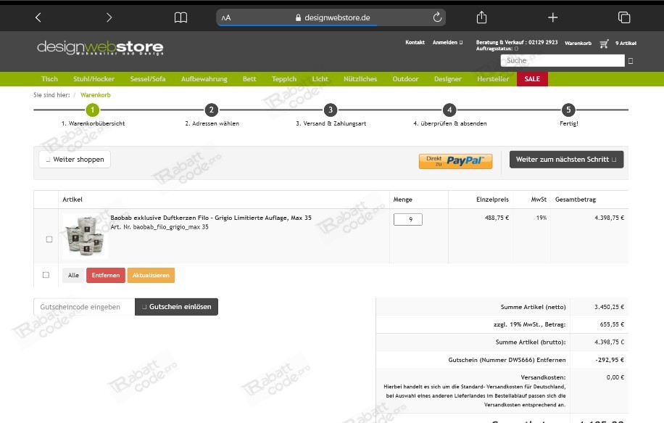This screenshot has width=664, height=423.
Task: Click the shopping cart icon in the header
Action: (x=605, y=44)
